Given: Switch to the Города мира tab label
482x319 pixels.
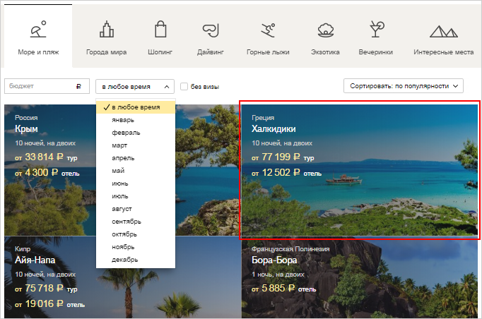Looking at the screenshot, I should (x=106, y=52).
